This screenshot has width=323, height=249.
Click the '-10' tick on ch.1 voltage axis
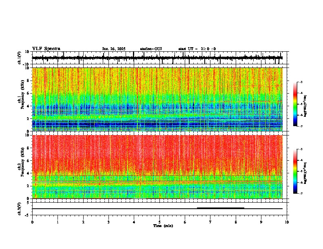(x=27, y=64)
